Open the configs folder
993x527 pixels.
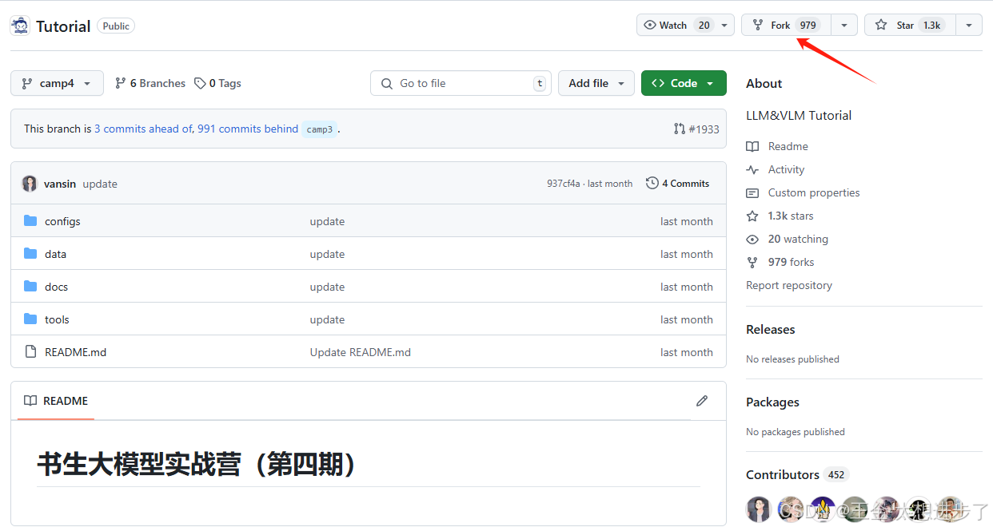(62, 221)
